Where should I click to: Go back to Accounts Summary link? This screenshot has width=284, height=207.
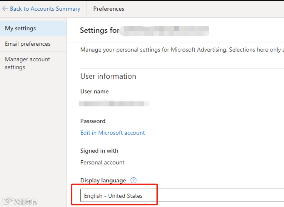tap(45, 9)
